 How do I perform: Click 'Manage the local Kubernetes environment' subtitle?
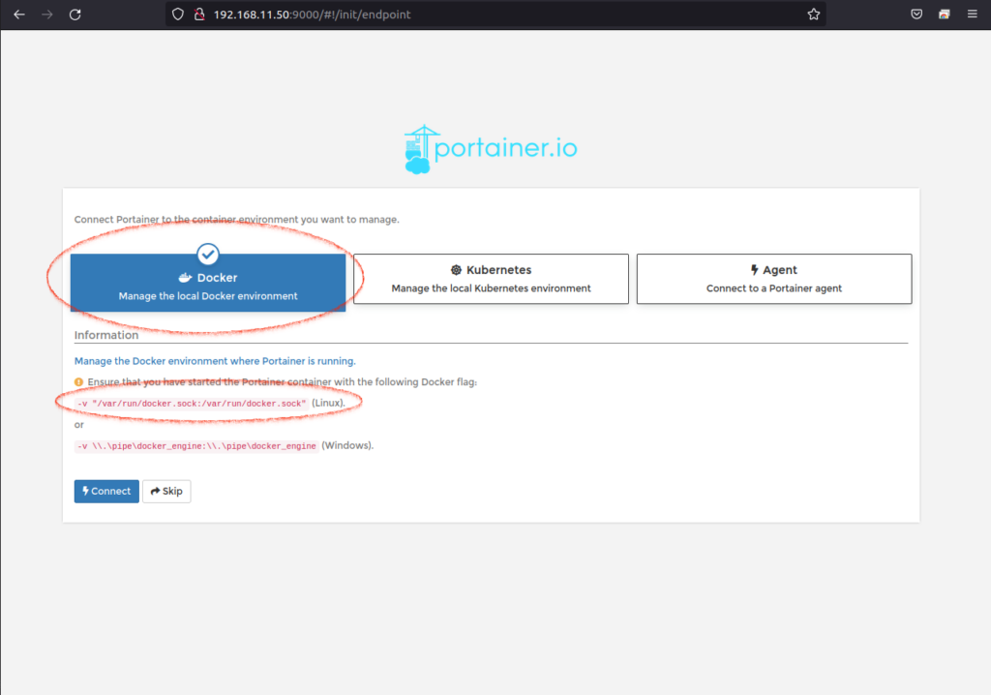[x=491, y=288]
